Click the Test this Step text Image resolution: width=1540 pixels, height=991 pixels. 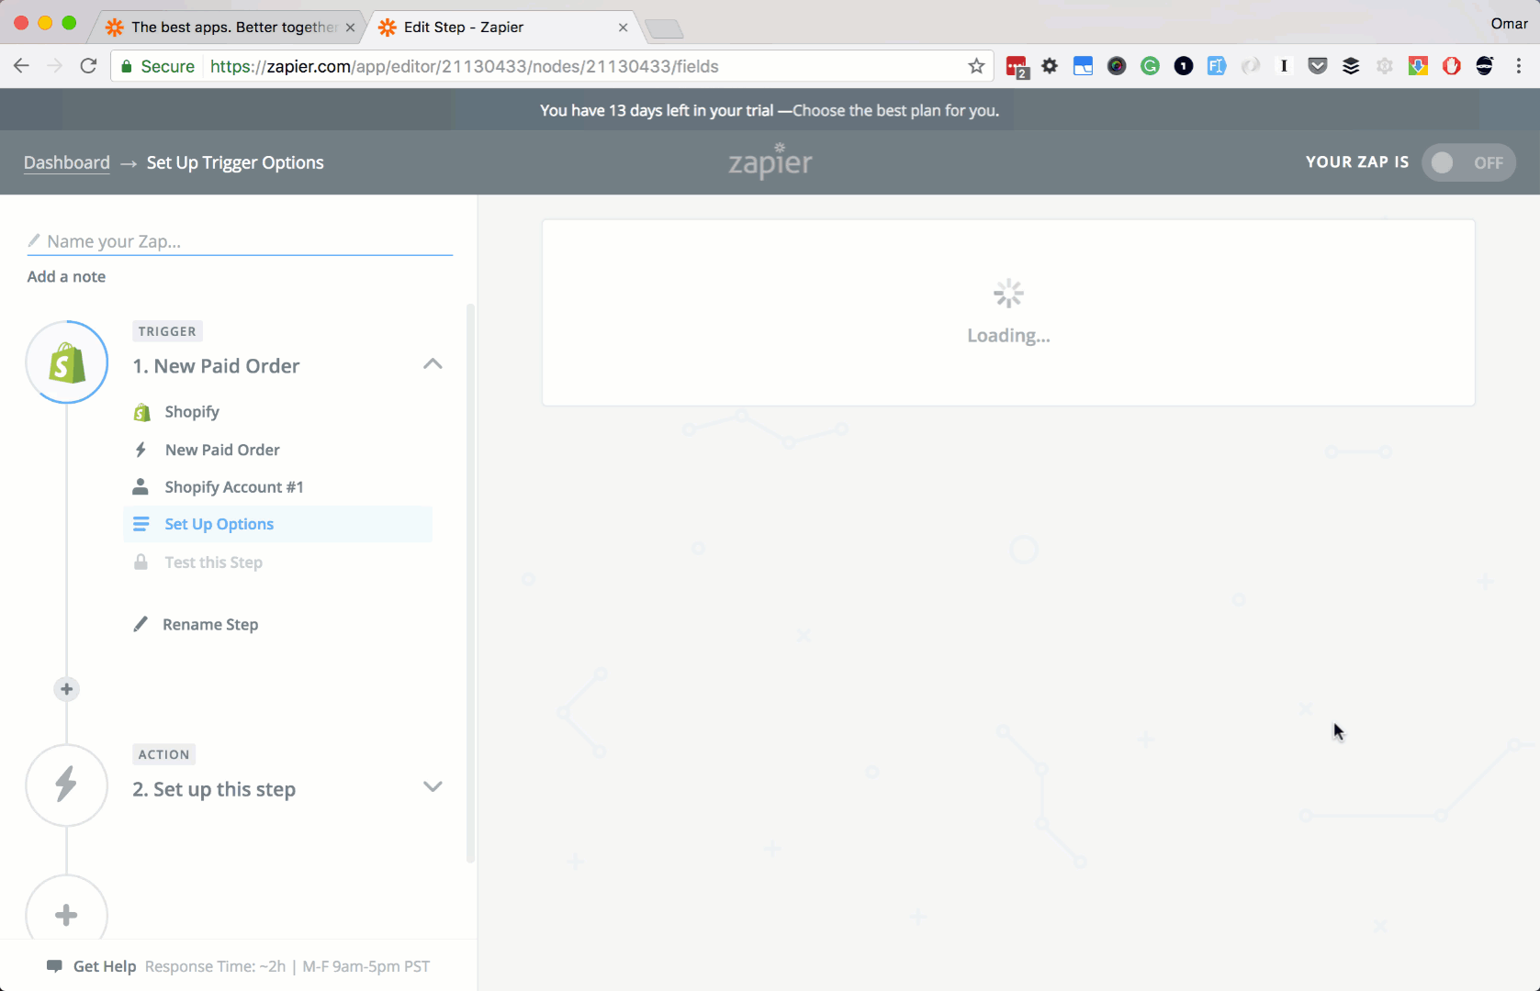[x=214, y=562]
